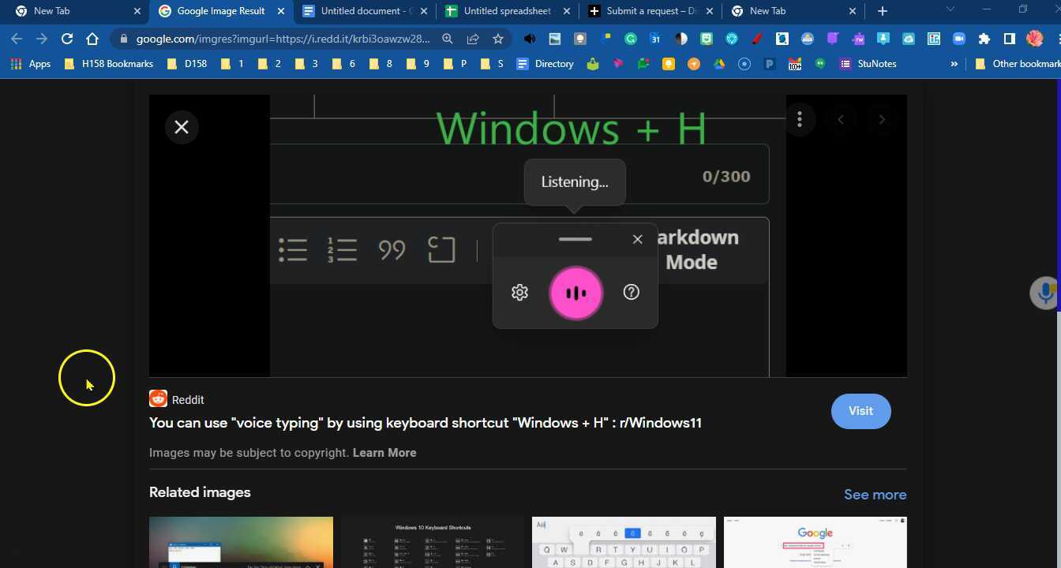Click the blockquote icon
1061x568 pixels.
tap(391, 249)
